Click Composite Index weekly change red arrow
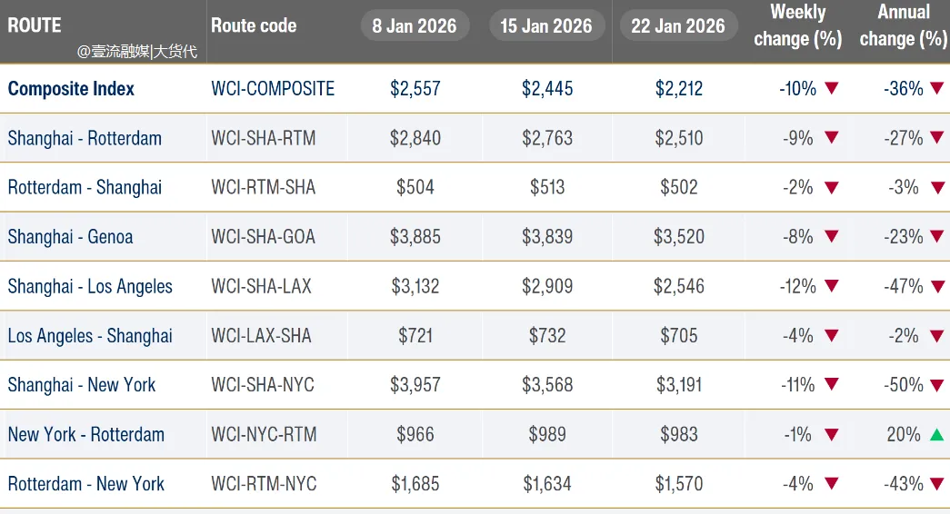The width and height of the screenshot is (950, 514). pyautogui.click(x=831, y=89)
